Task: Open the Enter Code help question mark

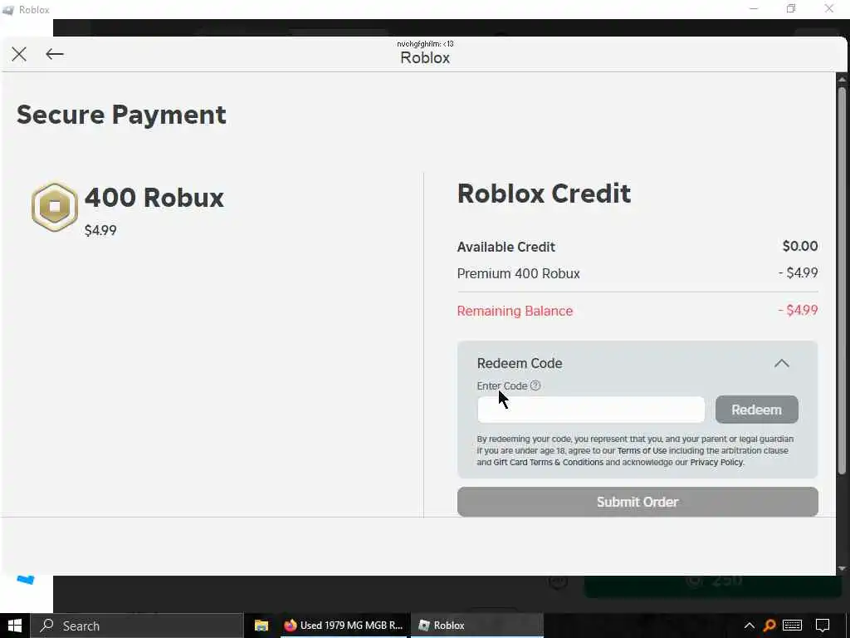Action: coord(535,385)
